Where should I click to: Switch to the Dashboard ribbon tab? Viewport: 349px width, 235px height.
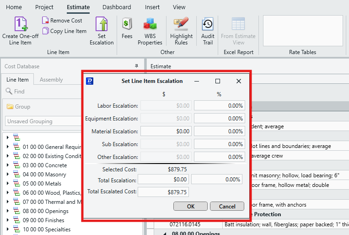click(x=117, y=7)
